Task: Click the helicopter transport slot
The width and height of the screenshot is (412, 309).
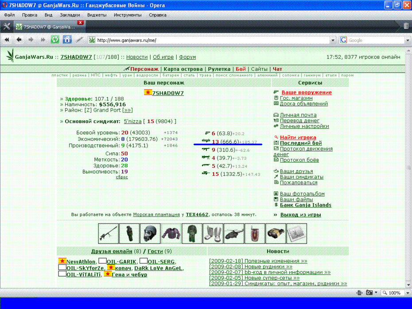Action: (234, 233)
